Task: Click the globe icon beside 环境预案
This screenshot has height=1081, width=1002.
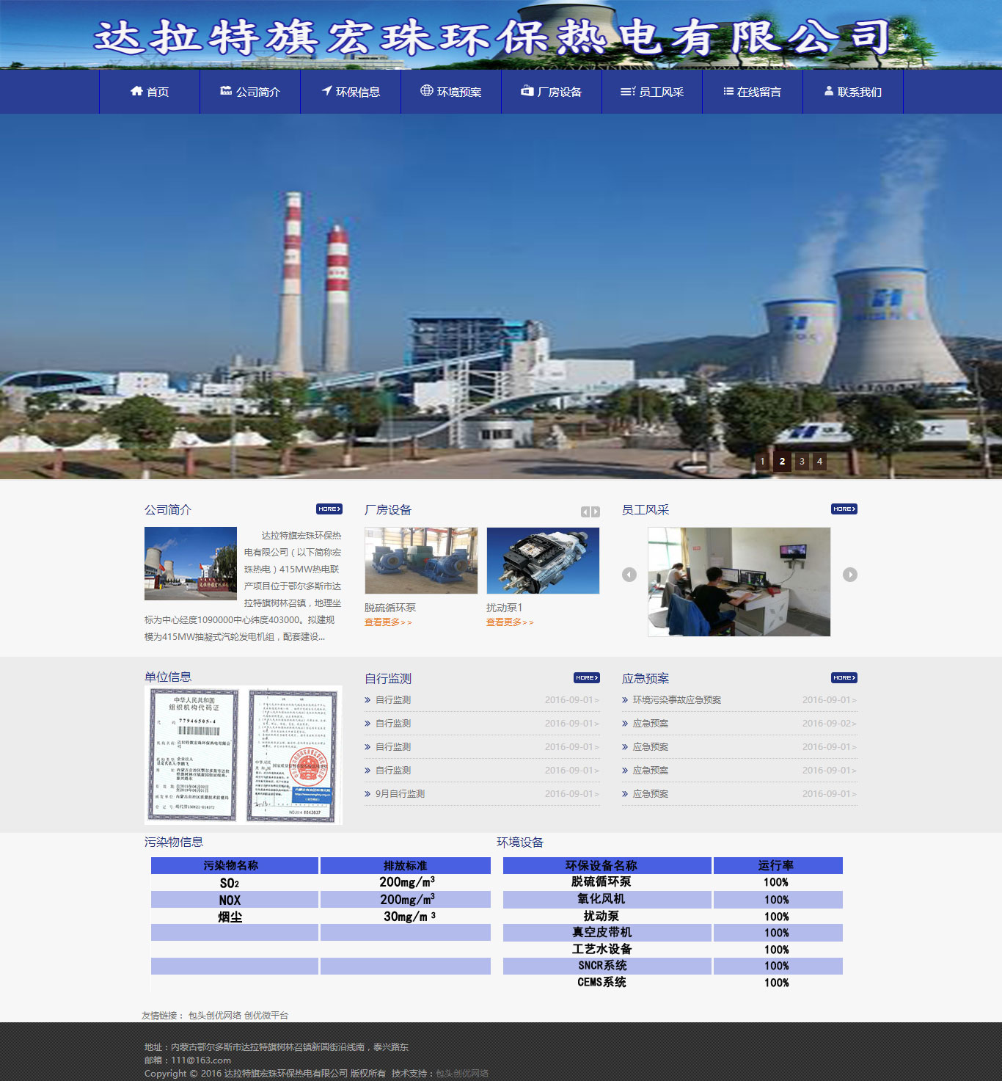Action: pos(426,90)
